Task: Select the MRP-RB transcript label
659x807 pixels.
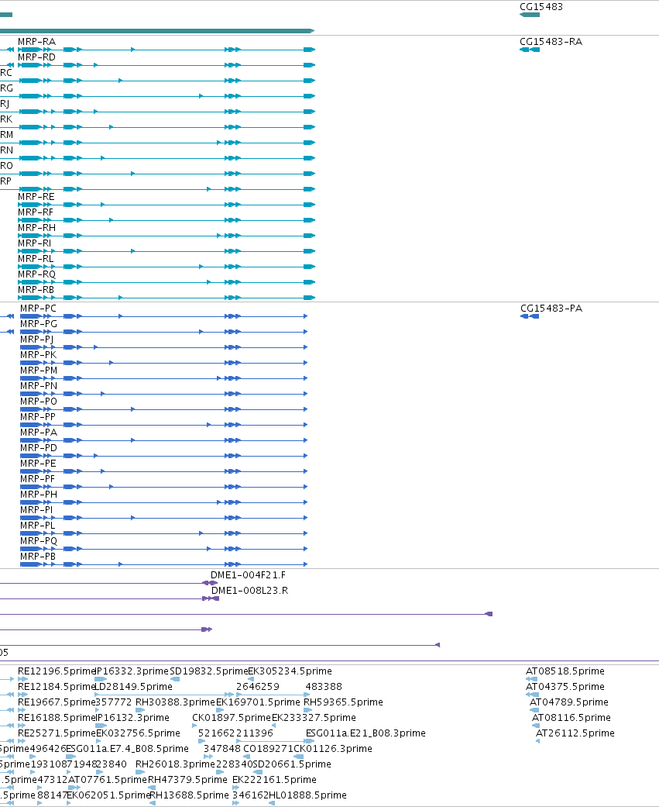Action: pyautogui.click(x=36, y=290)
